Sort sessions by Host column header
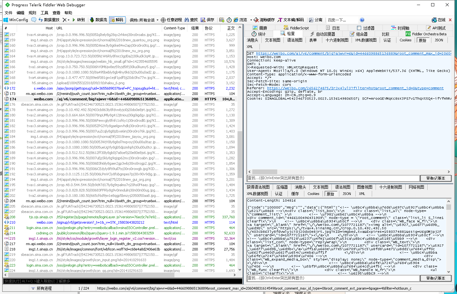The image size is (457, 294). (x=36, y=28)
